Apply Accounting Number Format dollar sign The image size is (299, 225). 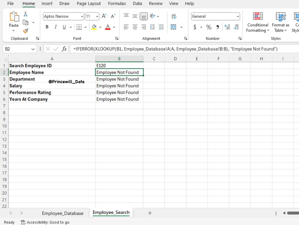195,27
